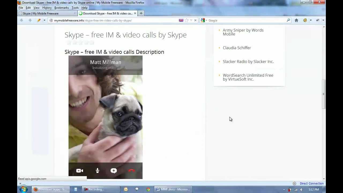The width and height of the screenshot is (343, 193).
Task: Open the Windows Start button
Action: click(23, 190)
